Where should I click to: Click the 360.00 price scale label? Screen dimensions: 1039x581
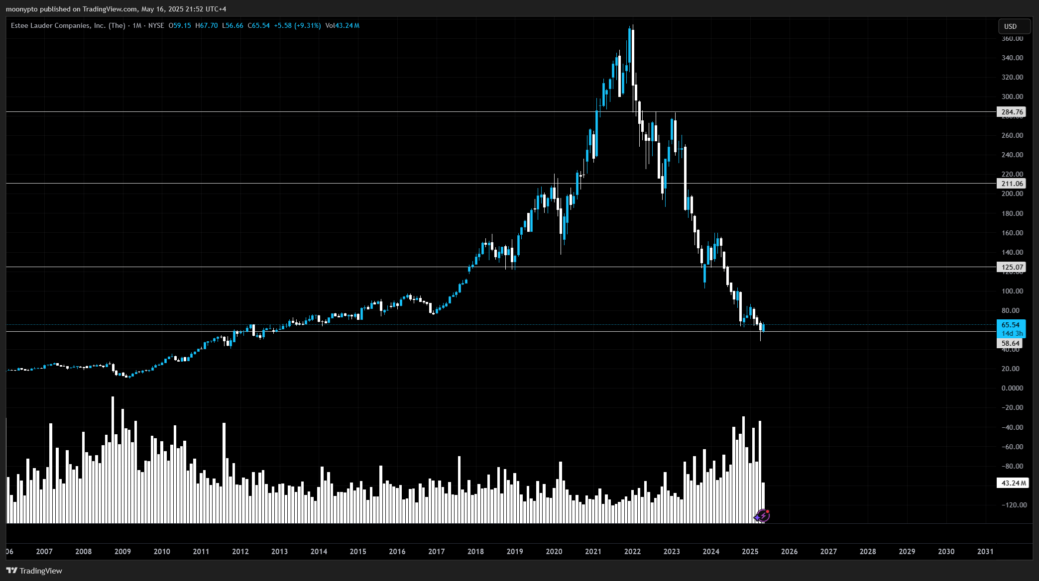pos(1012,38)
